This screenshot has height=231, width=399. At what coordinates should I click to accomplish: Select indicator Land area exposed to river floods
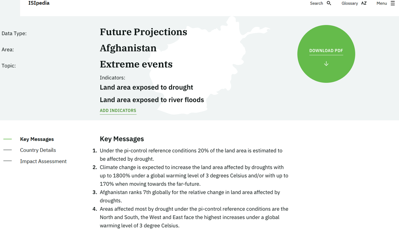152,100
